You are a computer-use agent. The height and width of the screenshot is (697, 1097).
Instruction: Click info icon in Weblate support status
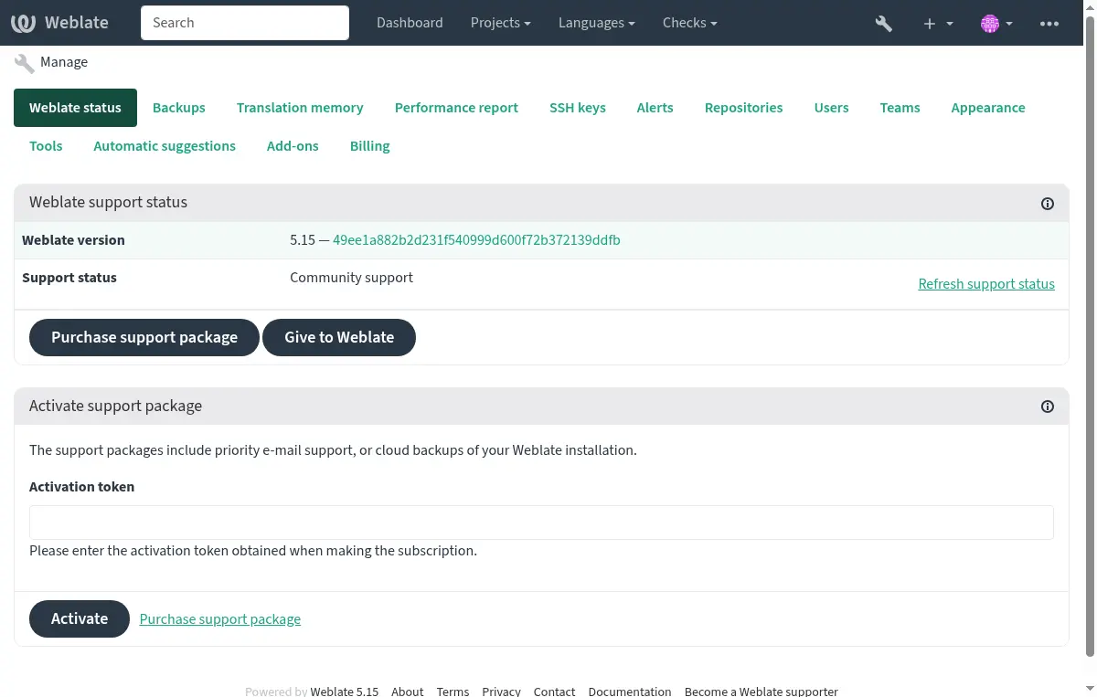1048,204
